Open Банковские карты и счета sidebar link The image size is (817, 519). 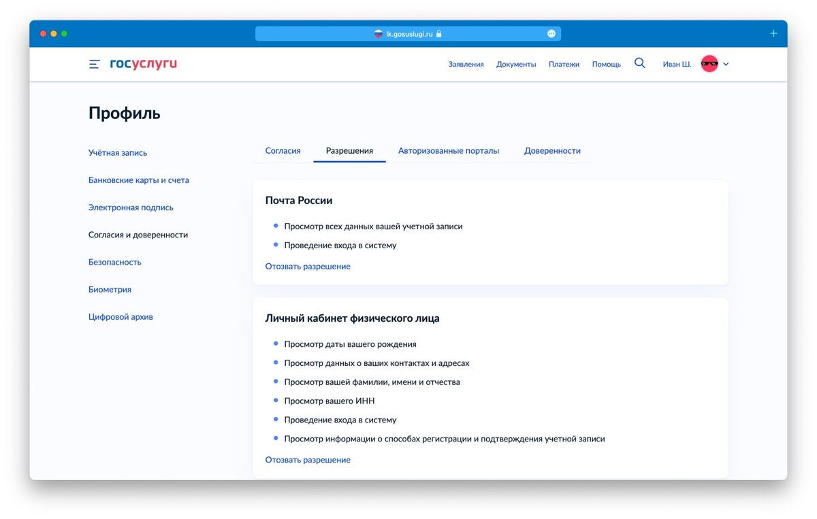[139, 180]
